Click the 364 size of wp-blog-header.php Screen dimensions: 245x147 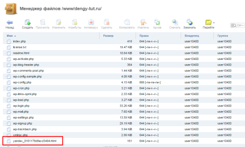129,65
